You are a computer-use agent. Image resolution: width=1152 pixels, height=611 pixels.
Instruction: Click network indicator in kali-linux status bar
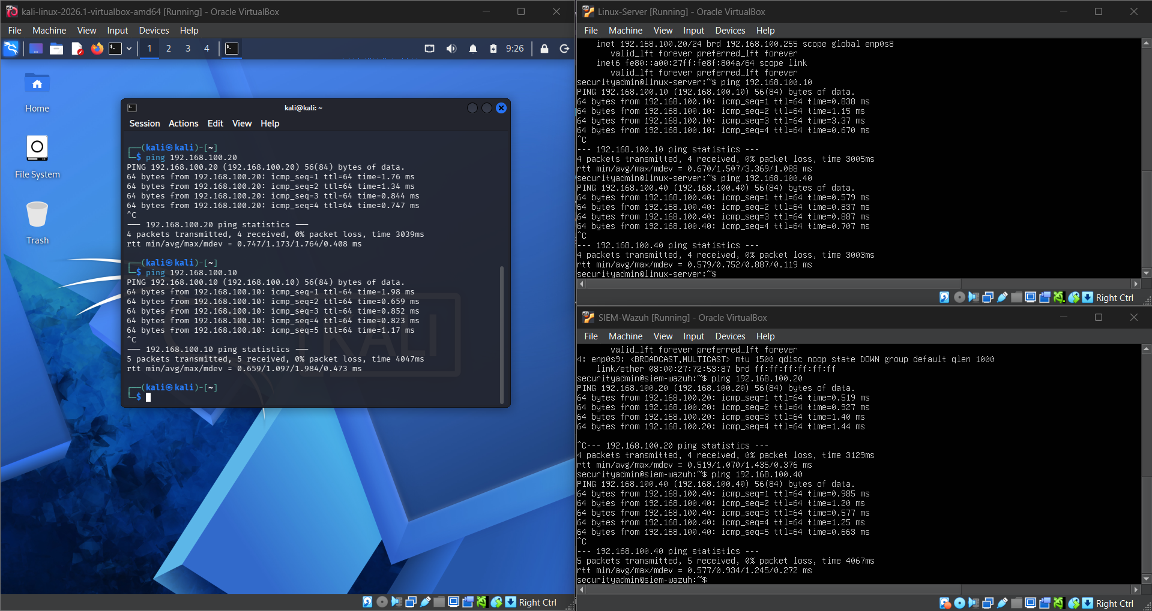tap(411, 602)
